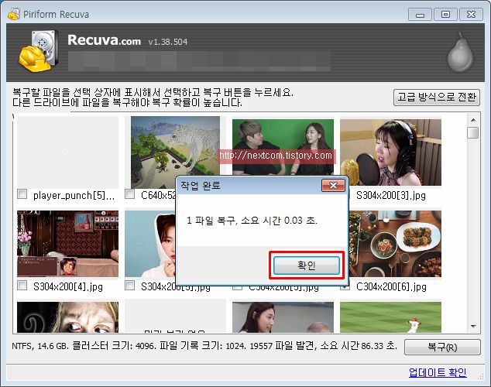Click the vertical scrollbar thumb
This screenshot has height=387, width=491.
click(473, 132)
